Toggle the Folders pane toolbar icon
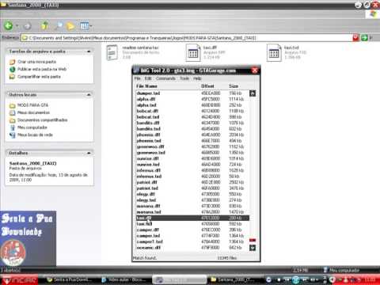Viewport: 380px width, 285px height. [x=70, y=26]
